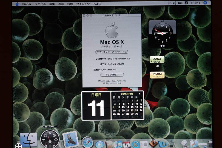Click the large day 11 calendar panel

click(96, 106)
